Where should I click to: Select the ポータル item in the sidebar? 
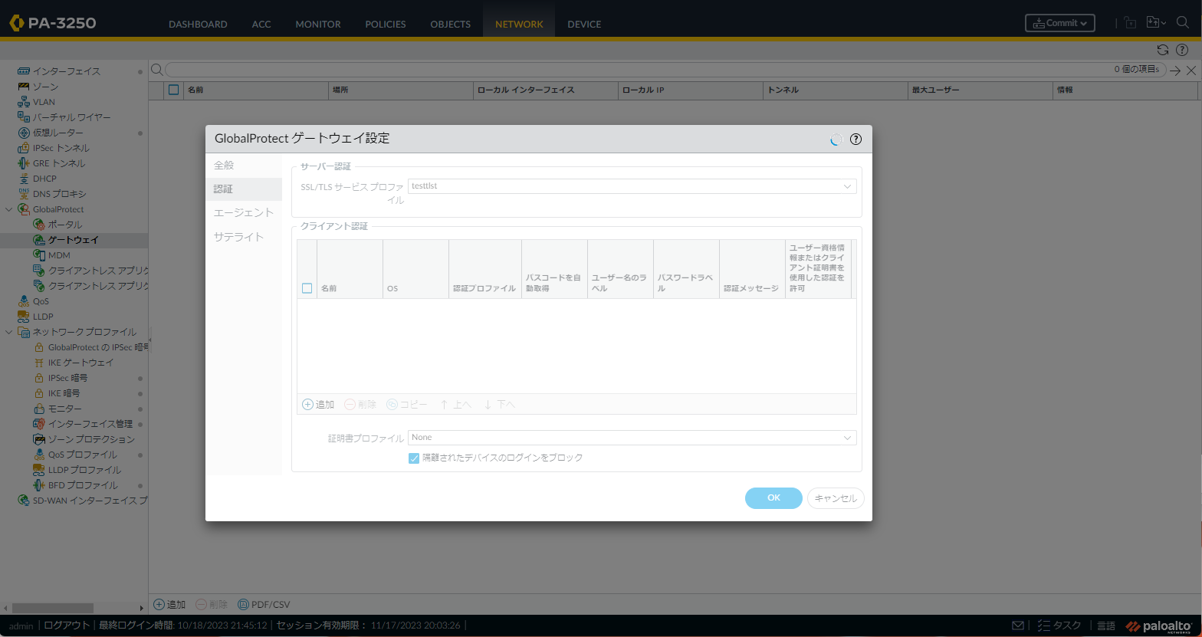coord(64,225)
